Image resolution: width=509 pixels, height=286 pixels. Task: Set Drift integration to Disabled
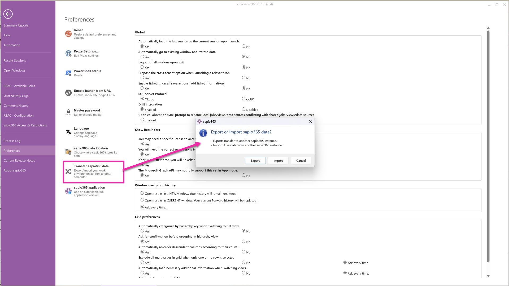243,109
